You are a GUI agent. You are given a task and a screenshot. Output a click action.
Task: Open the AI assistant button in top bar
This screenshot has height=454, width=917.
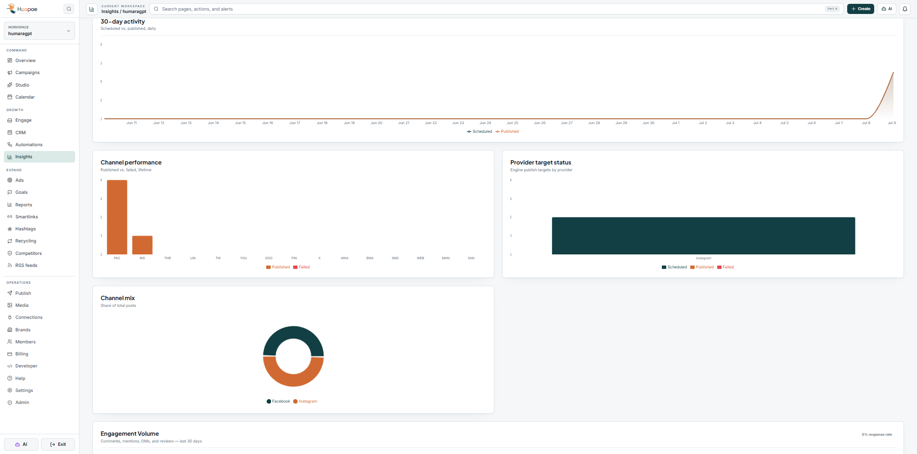[x=887, y=9]
